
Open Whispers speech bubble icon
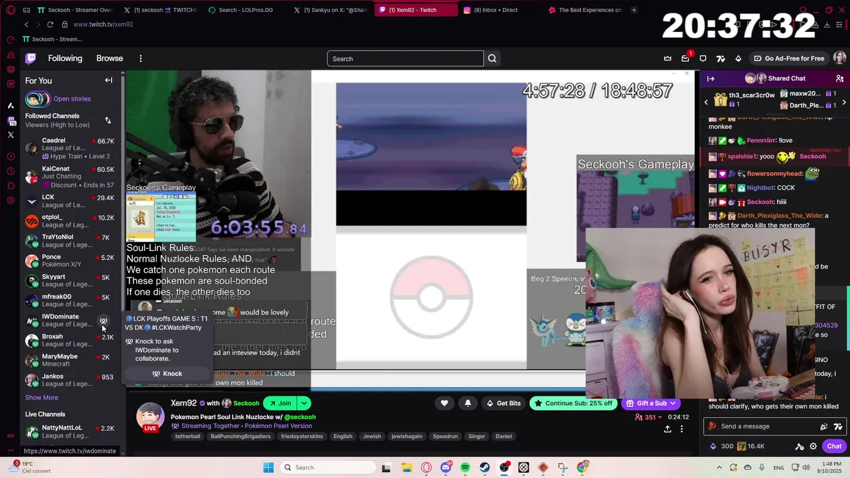click(703, 58)
